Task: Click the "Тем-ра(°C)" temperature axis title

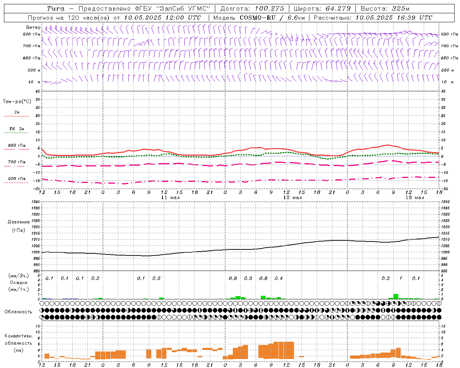Action: 17,102
